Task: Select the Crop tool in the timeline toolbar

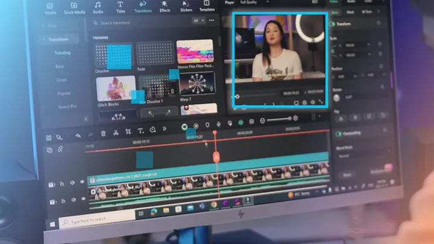Action: click(128, 132)
